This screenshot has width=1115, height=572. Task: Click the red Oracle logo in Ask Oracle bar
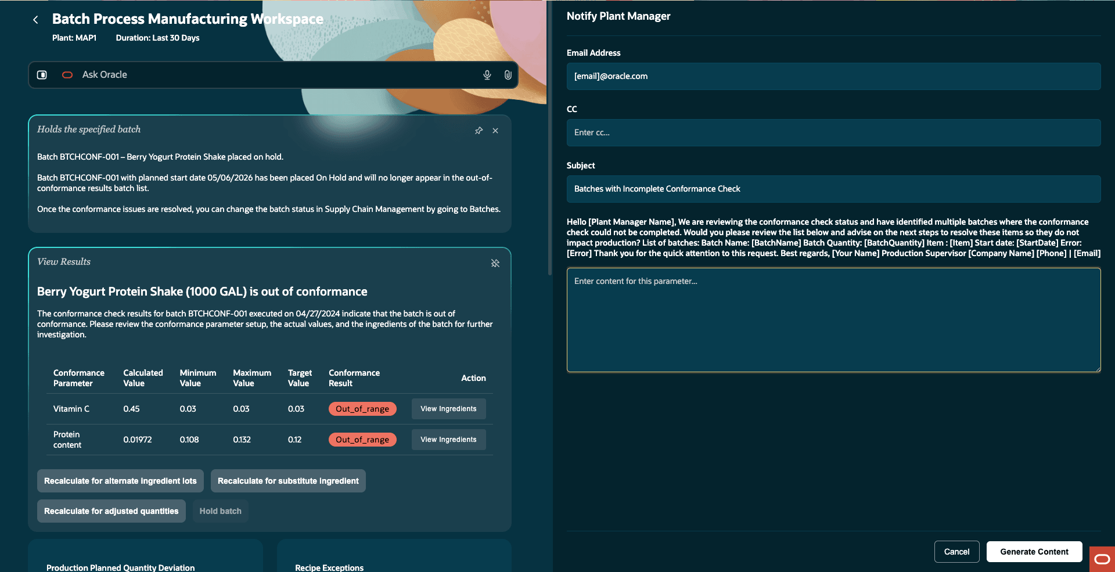coord(67,75)
